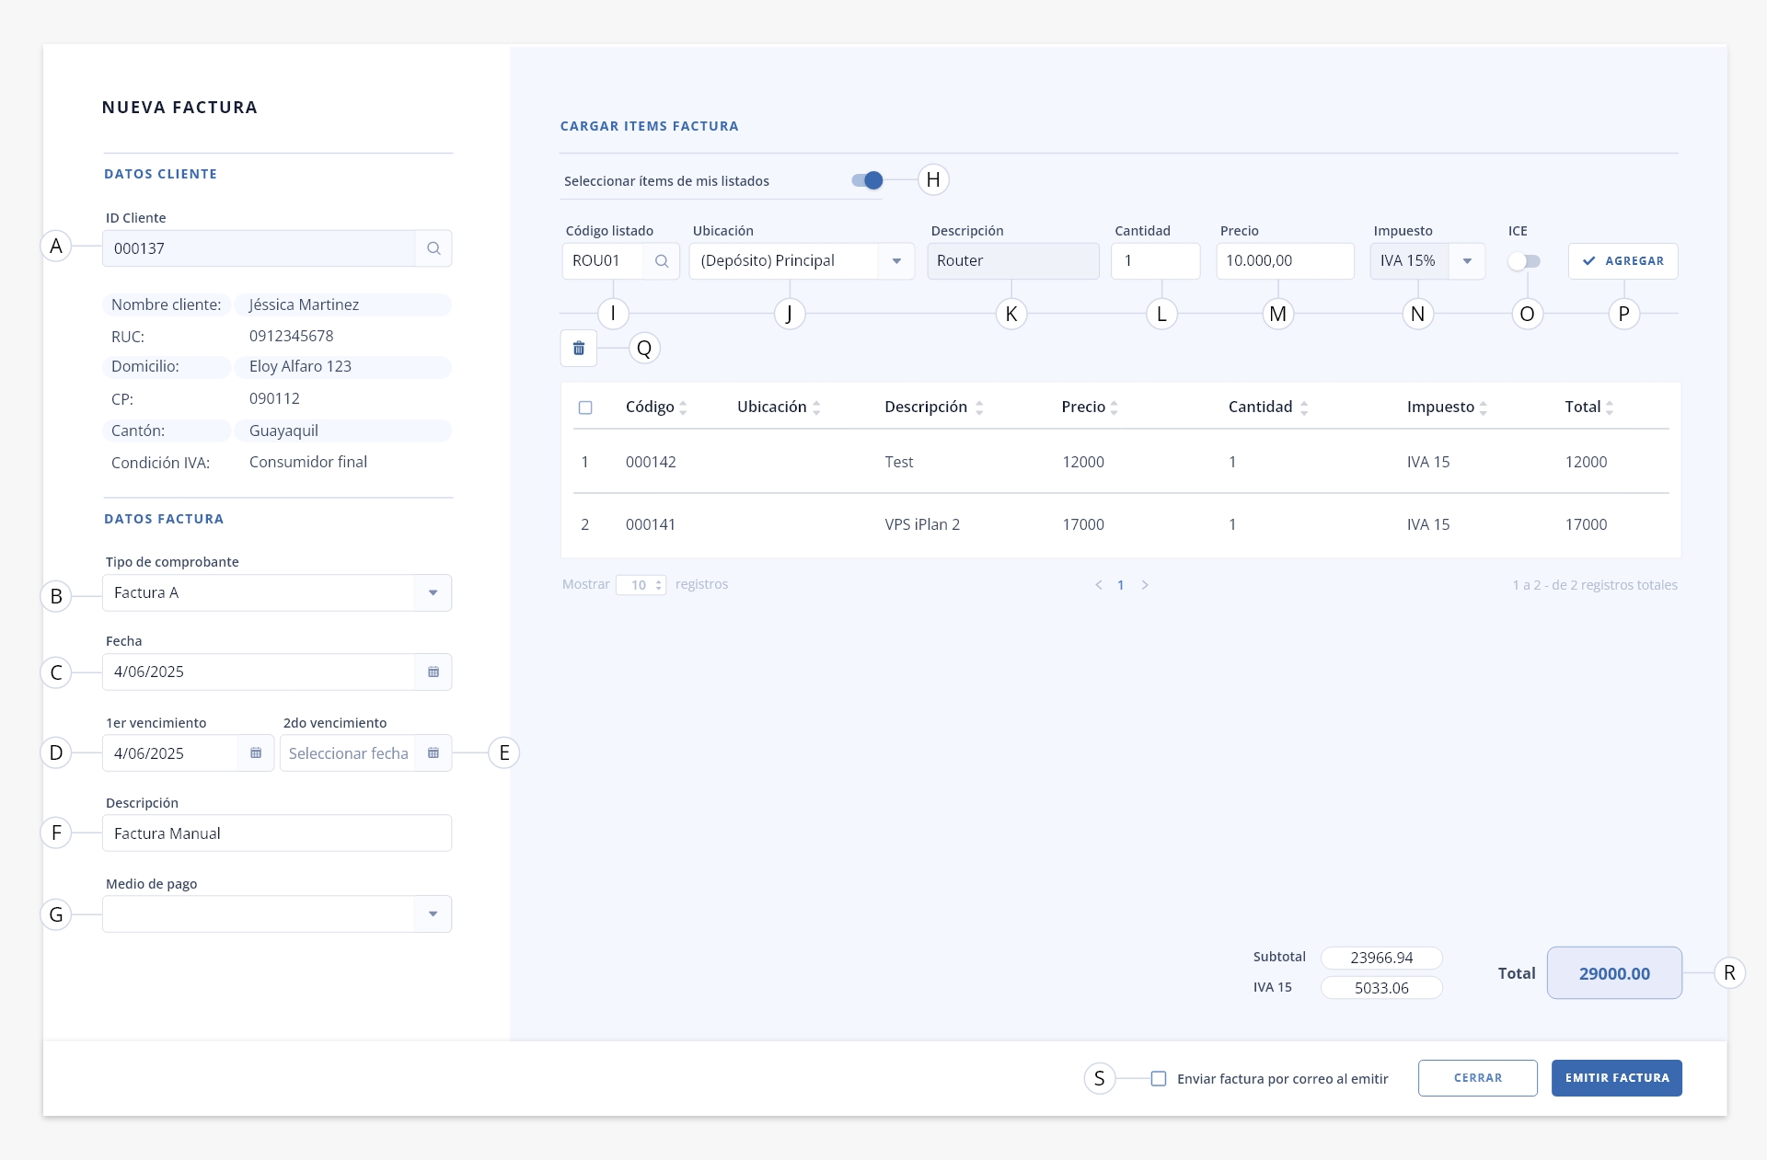Open the 2do vencimiento calendar icon

pos(433,753)
